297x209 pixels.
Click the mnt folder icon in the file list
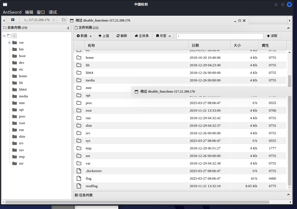(79, 88)
